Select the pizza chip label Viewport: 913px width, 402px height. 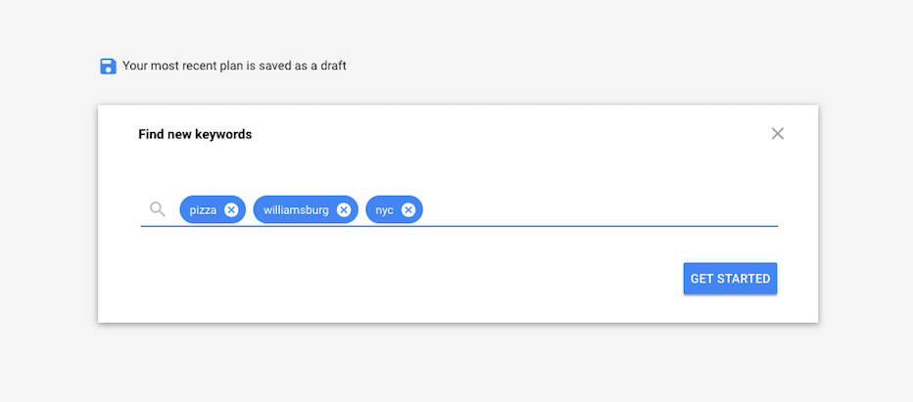pos(203,210)
